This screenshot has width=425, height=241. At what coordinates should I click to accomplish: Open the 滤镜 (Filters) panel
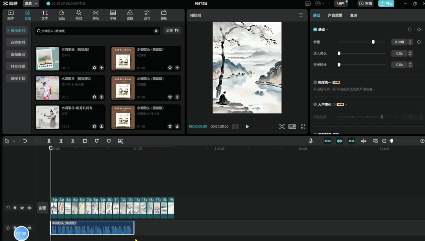(x=130, y=15)
